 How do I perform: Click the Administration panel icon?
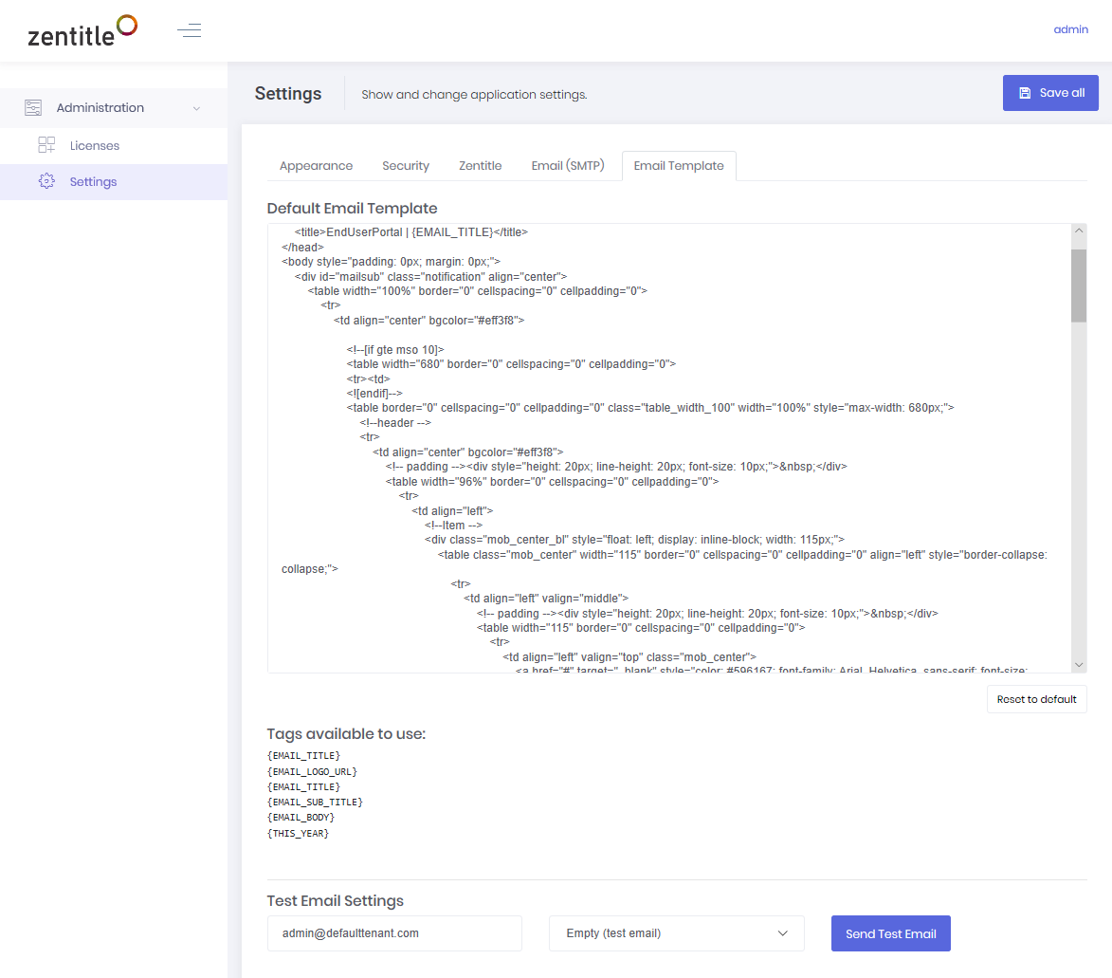click(x=33, y=108)
